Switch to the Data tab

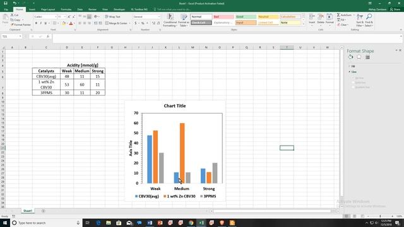pos(80,9)
